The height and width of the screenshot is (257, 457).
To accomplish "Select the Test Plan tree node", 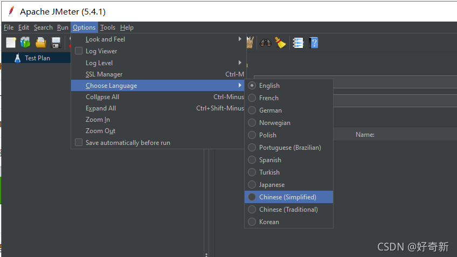I will (x=36, y=58).
